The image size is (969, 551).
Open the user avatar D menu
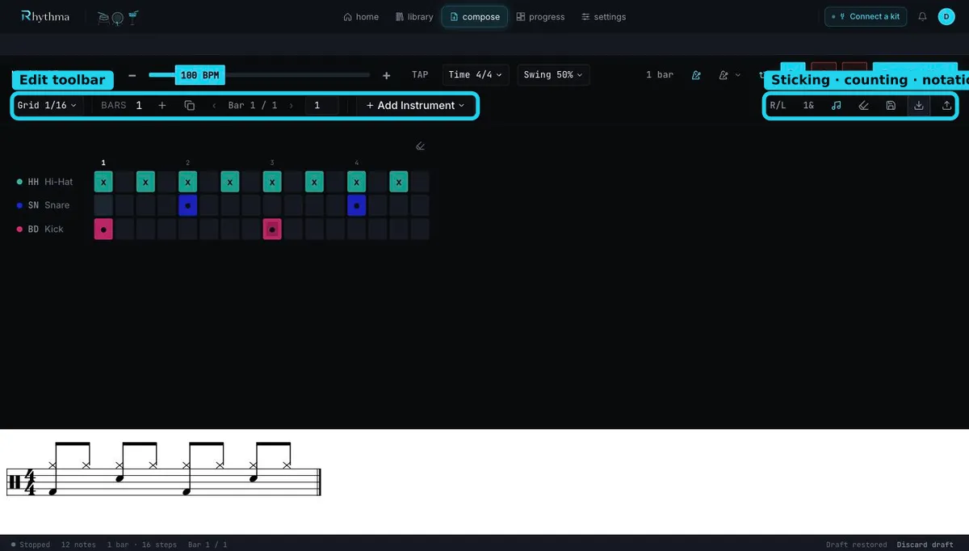(x=946, y=16)
